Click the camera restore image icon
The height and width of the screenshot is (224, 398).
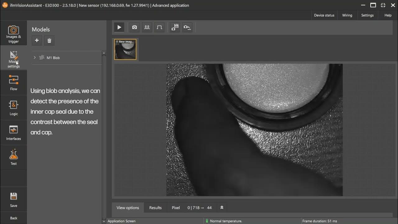[x=187, y=27]
